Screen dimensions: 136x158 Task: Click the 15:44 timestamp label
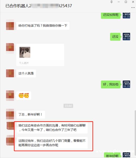tap(68, 106)
